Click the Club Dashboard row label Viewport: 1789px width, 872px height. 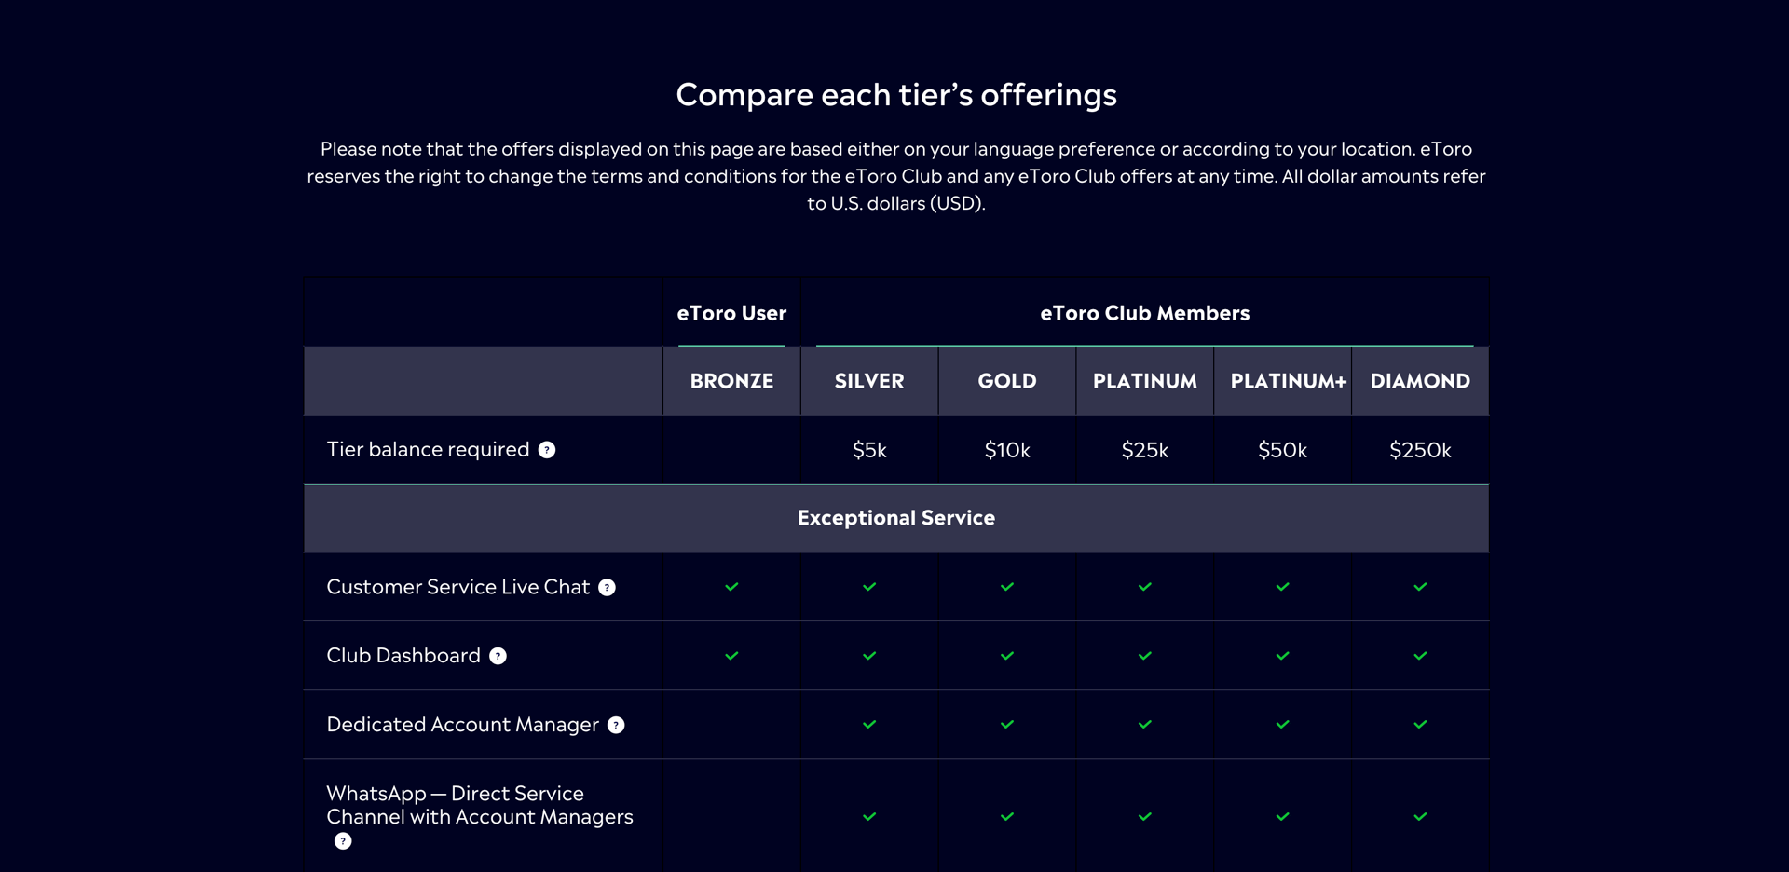[403, 656]
